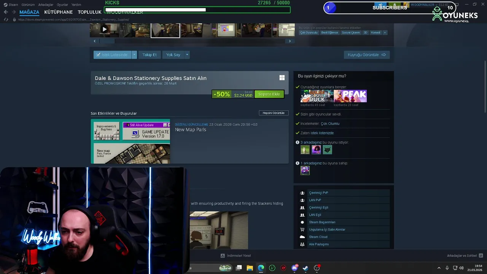This screenshot has height=274, width=487.
Task: Open PEAK similar game image
Action: click(350, 96)
